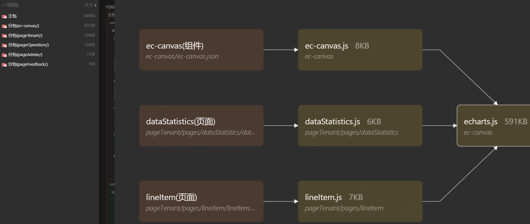
Task: Select the ec-canvas(组件) node
Action: 201,50
